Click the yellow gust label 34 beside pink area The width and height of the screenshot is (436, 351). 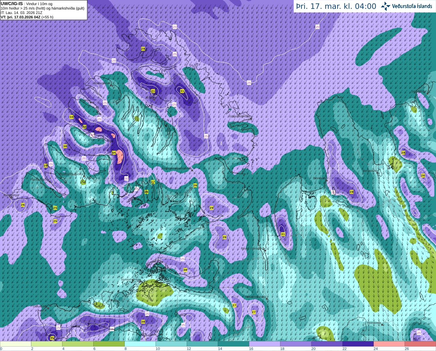point(113,153)
